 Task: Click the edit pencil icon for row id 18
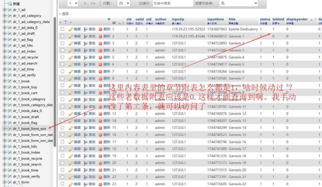(x=71, y=149)
